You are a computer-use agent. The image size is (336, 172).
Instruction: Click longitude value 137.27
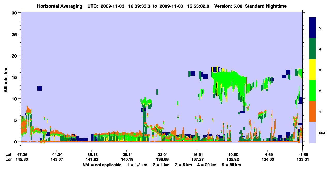[x=197, y=159]
